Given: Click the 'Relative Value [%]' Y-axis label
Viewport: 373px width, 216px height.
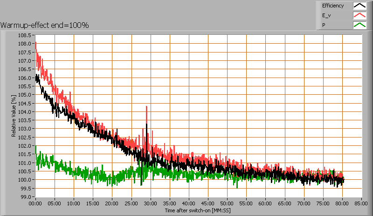Looking at the screenshot, I should 14,116.
